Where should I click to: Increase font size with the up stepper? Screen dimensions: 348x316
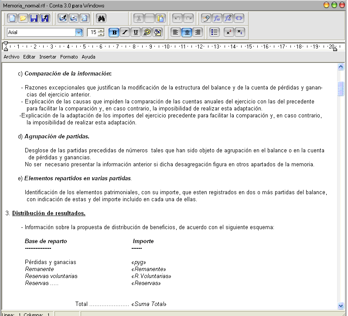(101, 31)
